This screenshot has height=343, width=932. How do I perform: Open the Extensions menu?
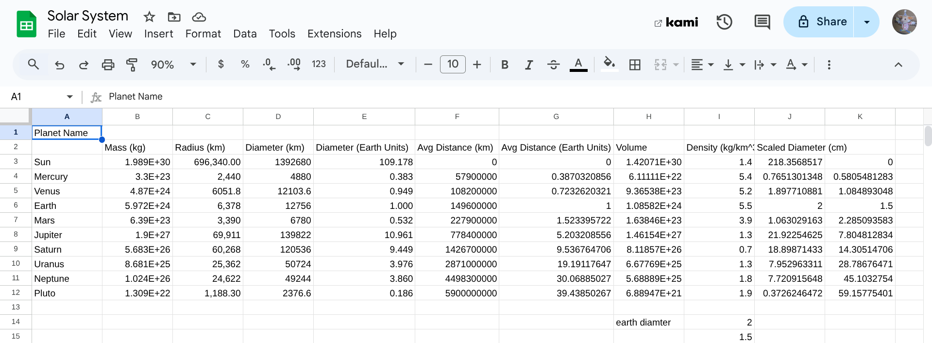tap(334, 34)
